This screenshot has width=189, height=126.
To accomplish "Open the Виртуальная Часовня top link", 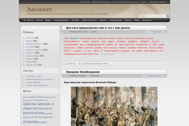I will pos(101,2).
